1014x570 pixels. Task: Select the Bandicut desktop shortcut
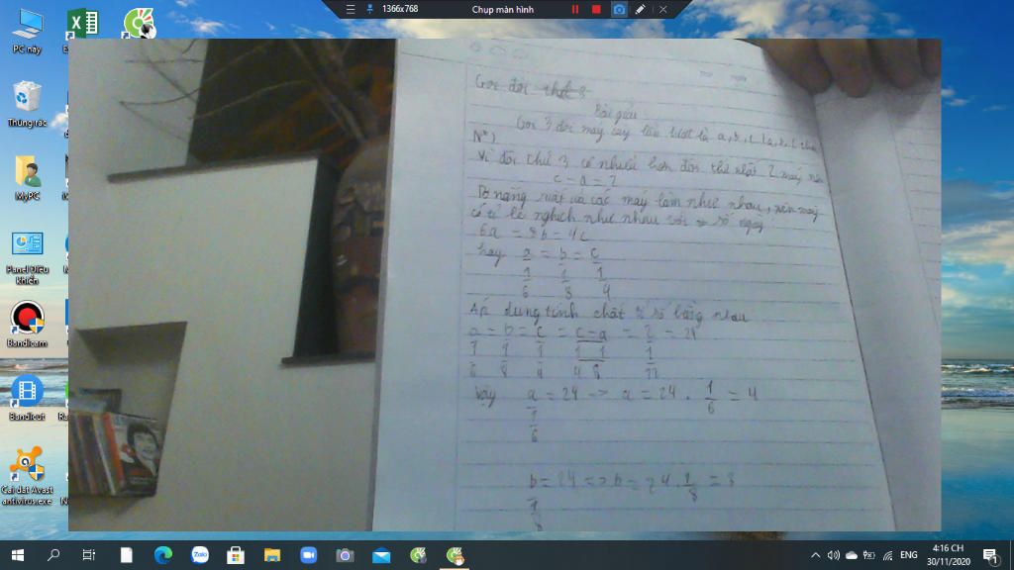27,398
